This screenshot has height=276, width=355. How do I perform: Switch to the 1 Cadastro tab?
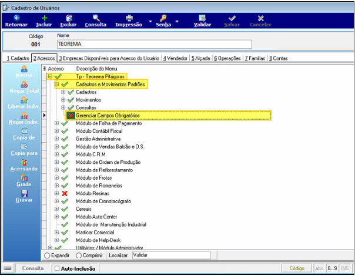(18, 58)
